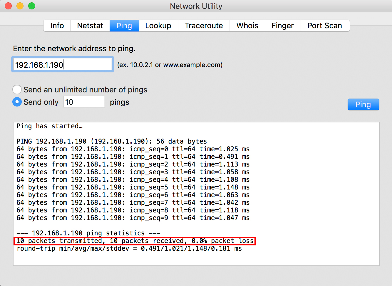Minimize the window with the yellow button

[20, 6]
